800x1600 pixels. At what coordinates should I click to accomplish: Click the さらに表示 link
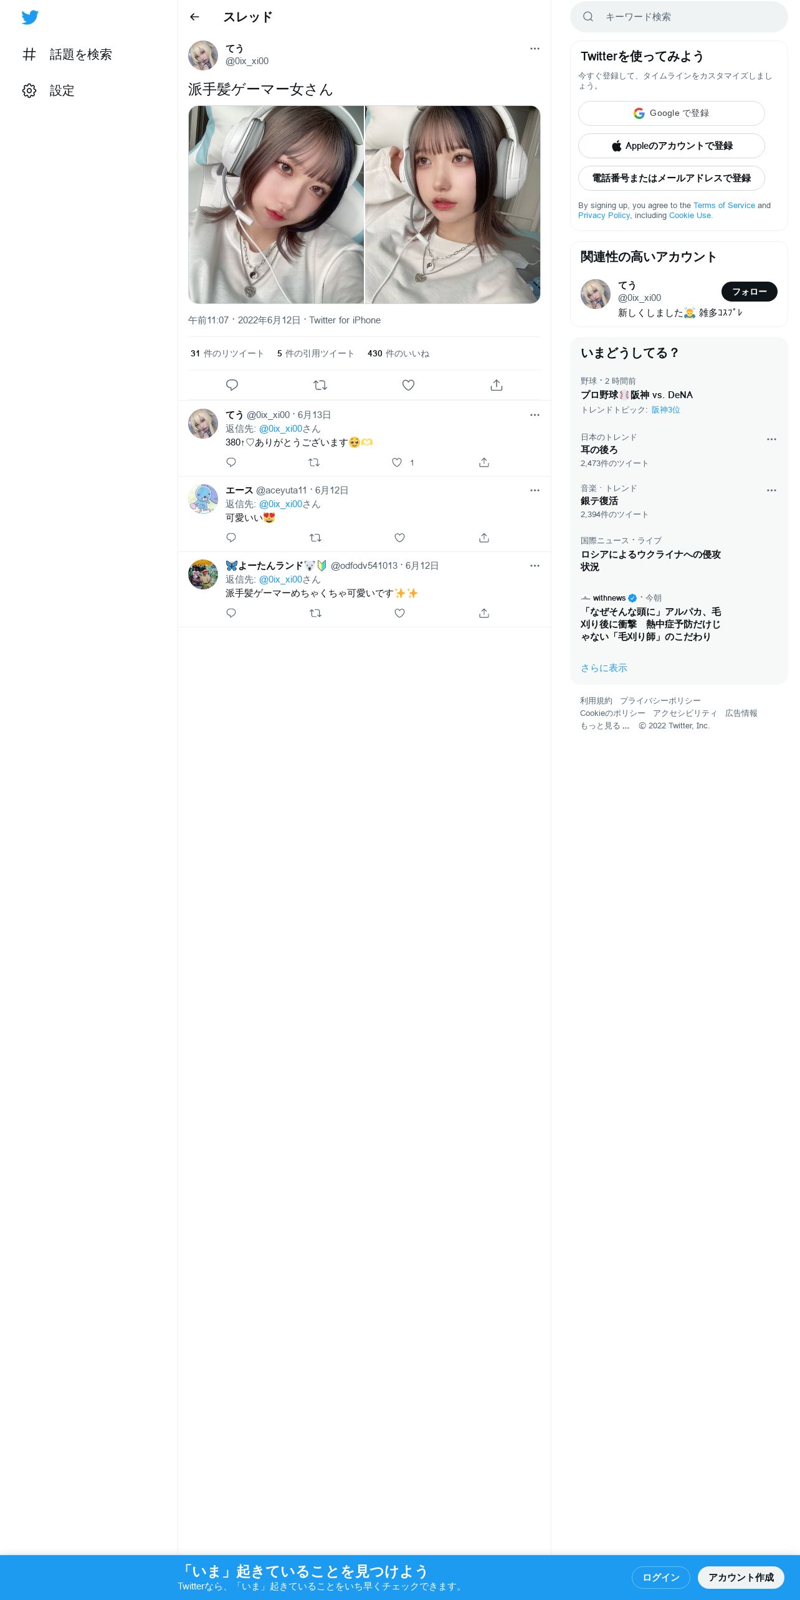click(604, 668)
